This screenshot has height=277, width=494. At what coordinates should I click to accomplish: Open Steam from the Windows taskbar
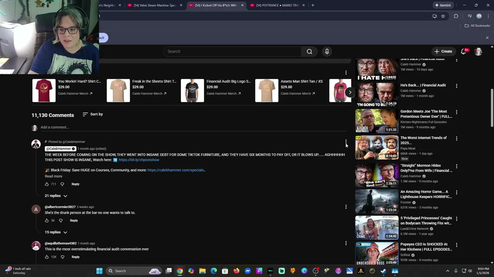[383, 271]
